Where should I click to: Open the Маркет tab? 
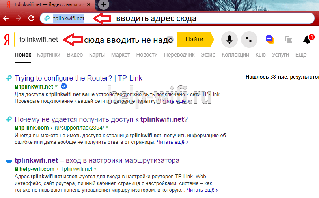pos(120,55)
